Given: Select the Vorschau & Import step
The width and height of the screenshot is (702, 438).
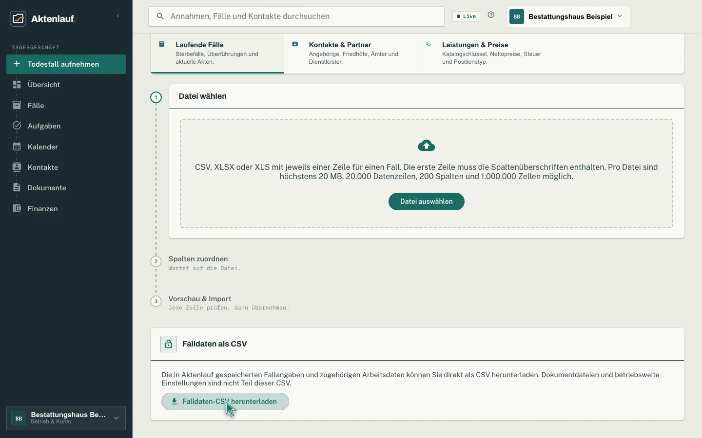Looking at the screenshot, I should 200,299.
